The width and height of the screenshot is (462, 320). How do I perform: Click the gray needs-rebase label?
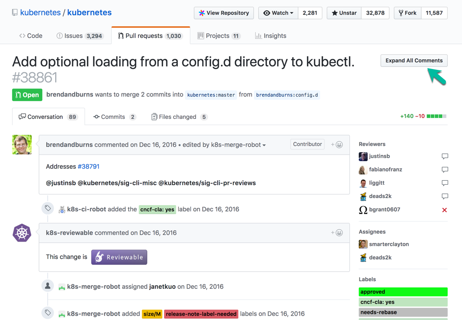403,312
